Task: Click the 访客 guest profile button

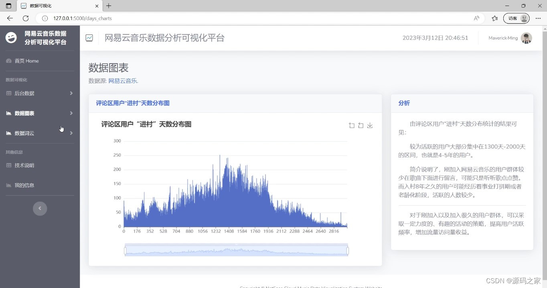Action: coord(517,18)
